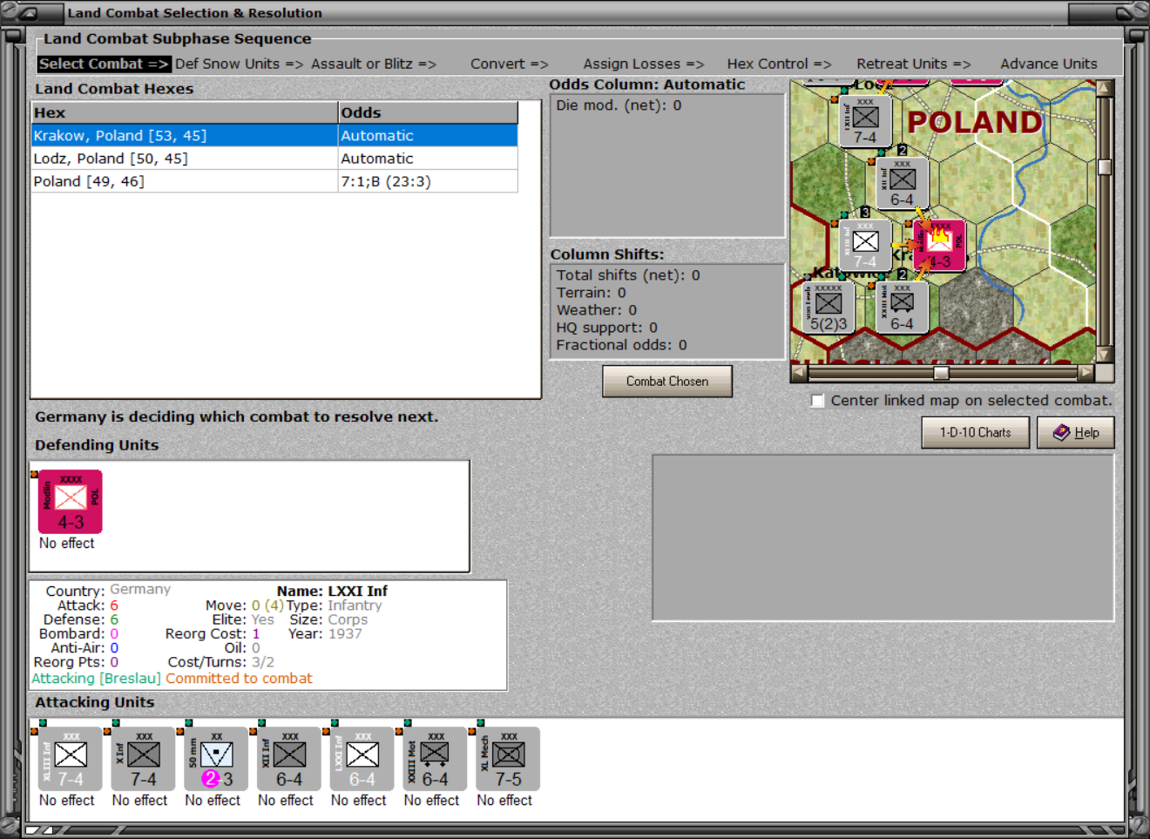
Task: Click the Die mod. (net): 0 text
Action: 619,105
